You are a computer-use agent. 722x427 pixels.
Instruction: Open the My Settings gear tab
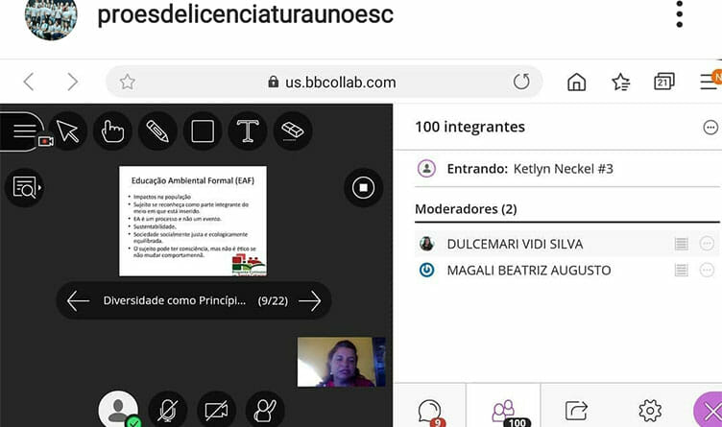(650, 411)
